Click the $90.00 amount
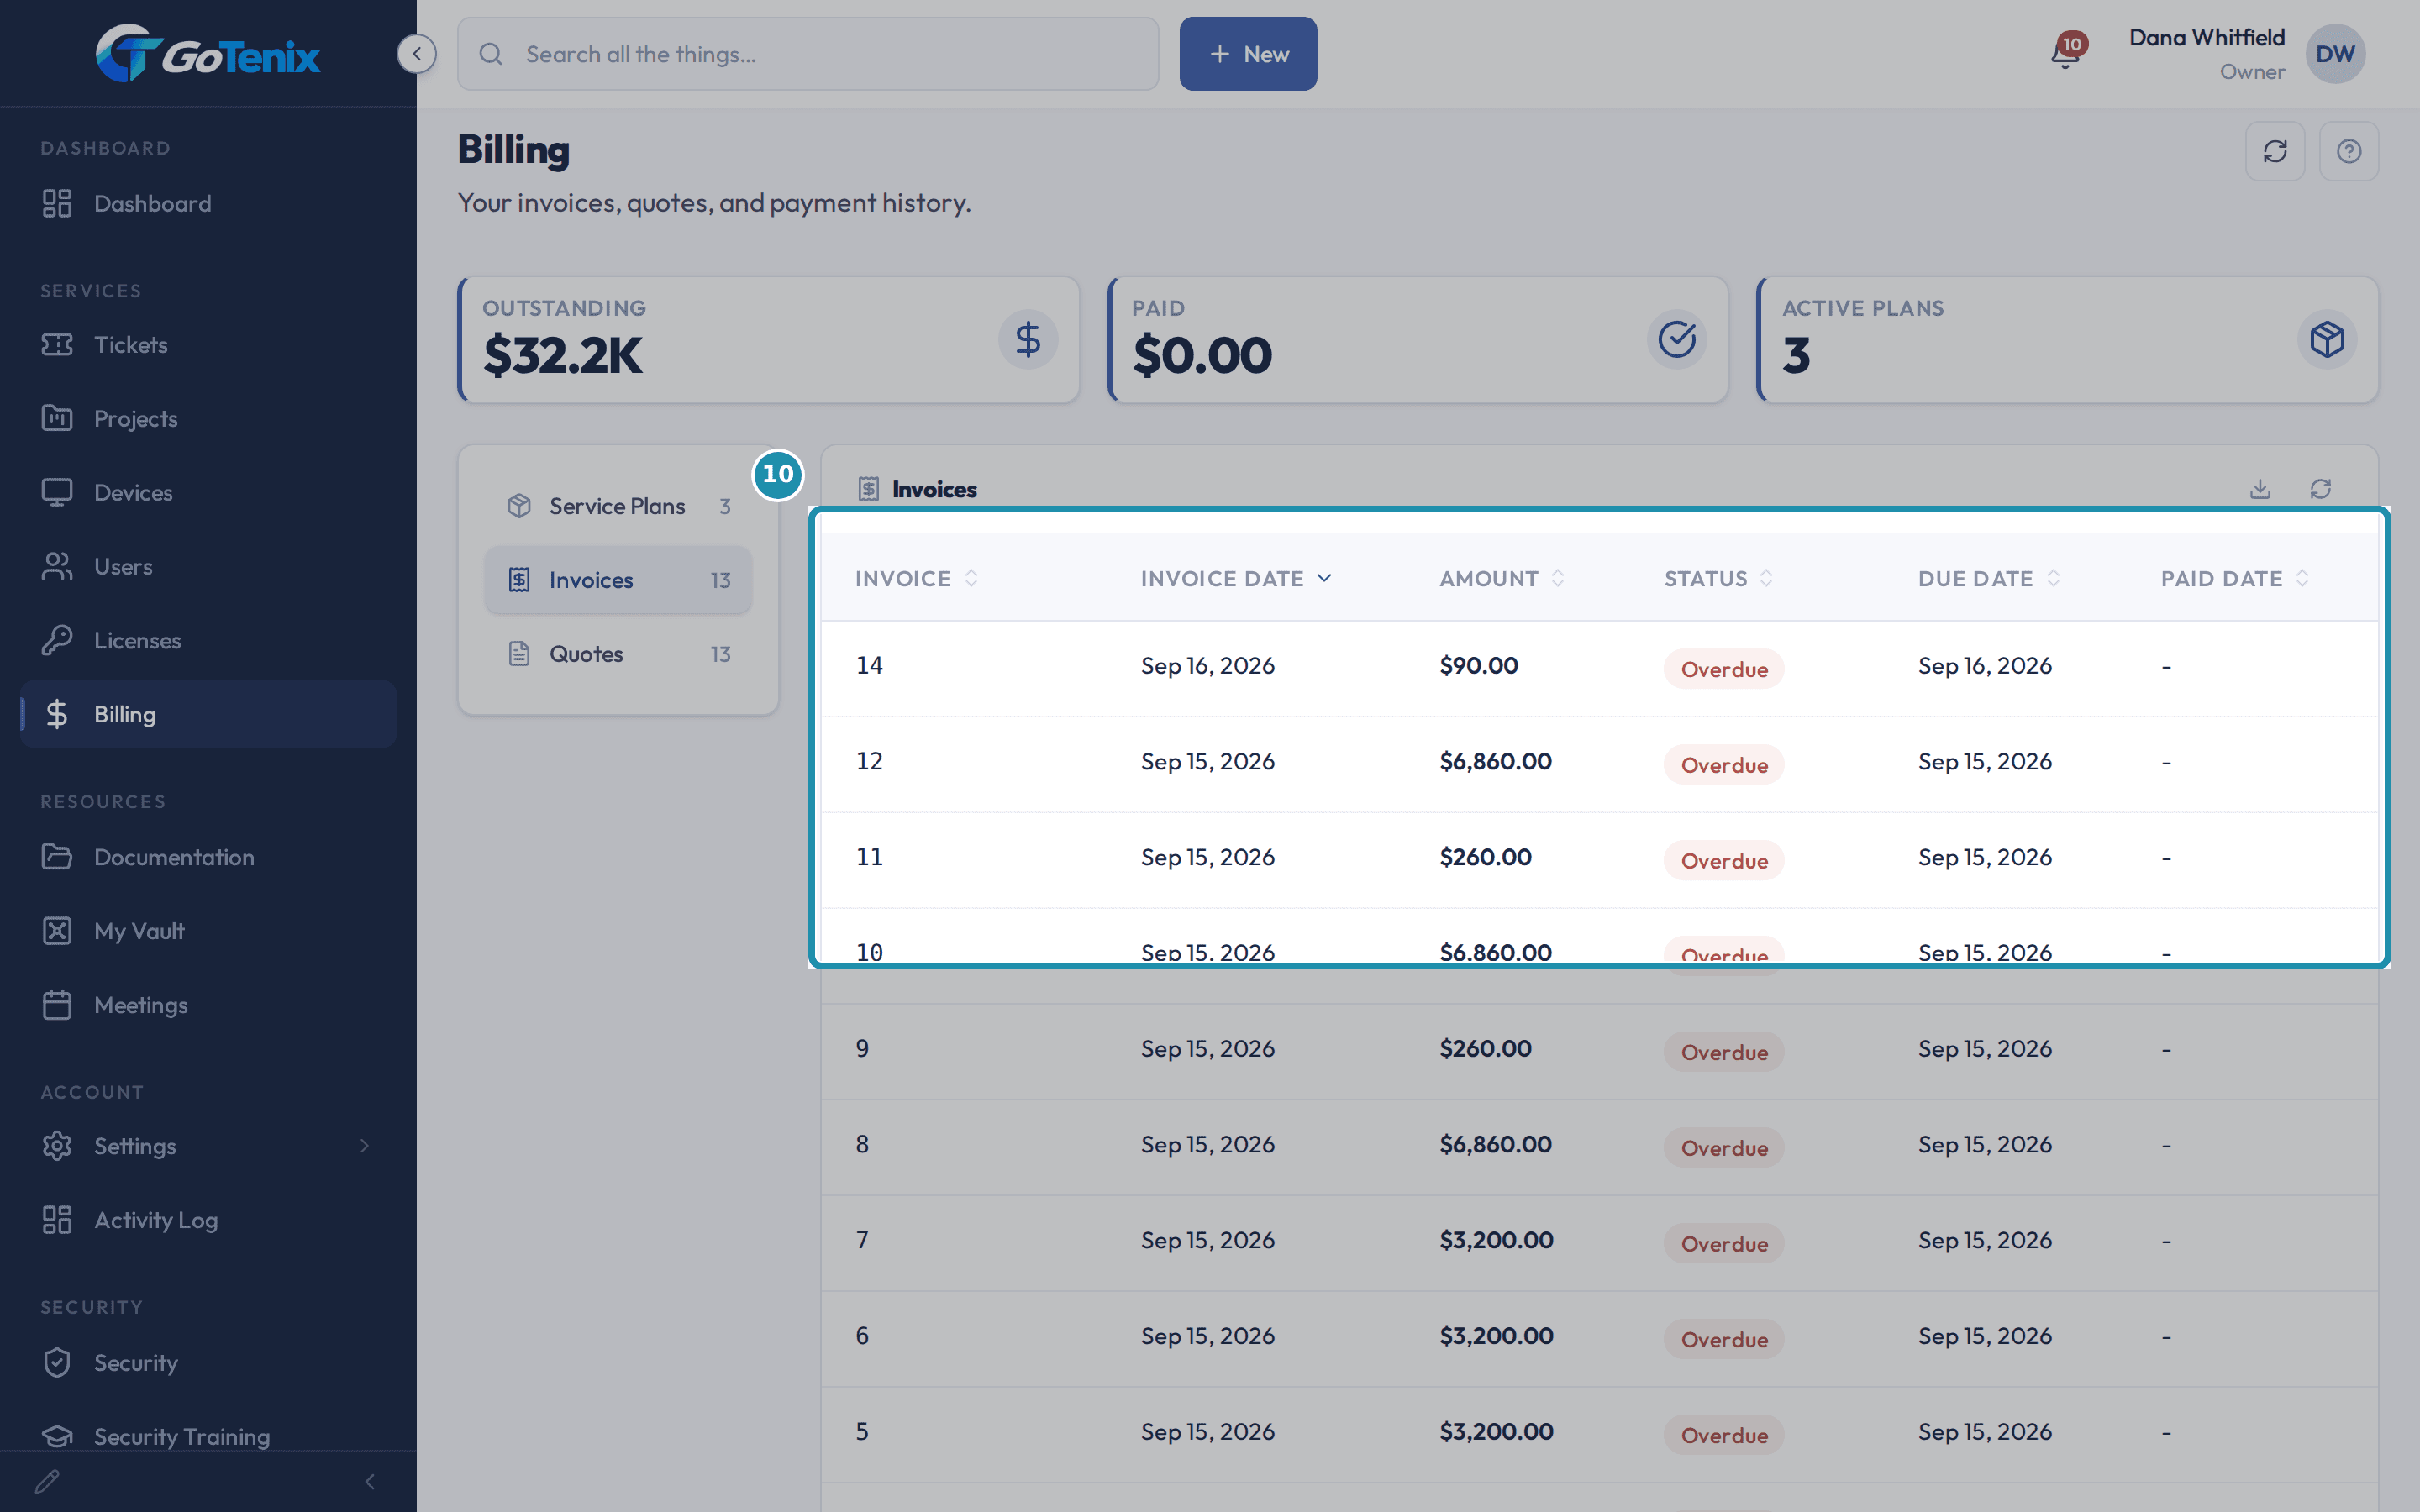Image resolution: width=2420 pixels, height=1512 pixels. tap(1478, 666)
